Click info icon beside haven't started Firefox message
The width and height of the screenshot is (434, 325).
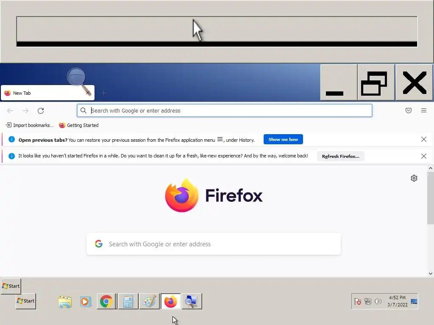tap(11, 156)
